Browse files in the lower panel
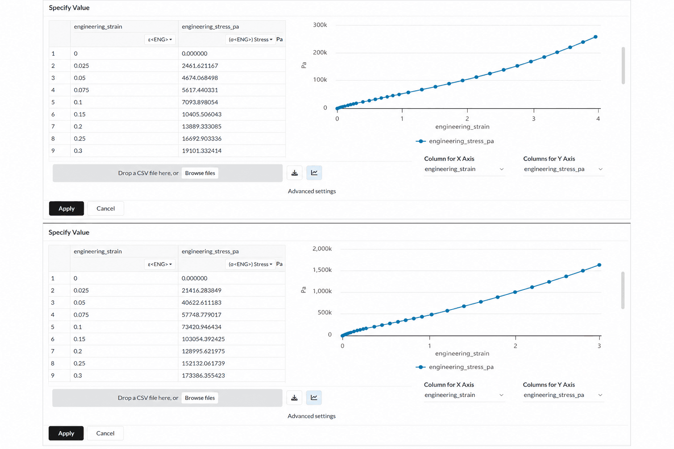Image resolution: width=674 pixels, height=449 pixels. 200,398
